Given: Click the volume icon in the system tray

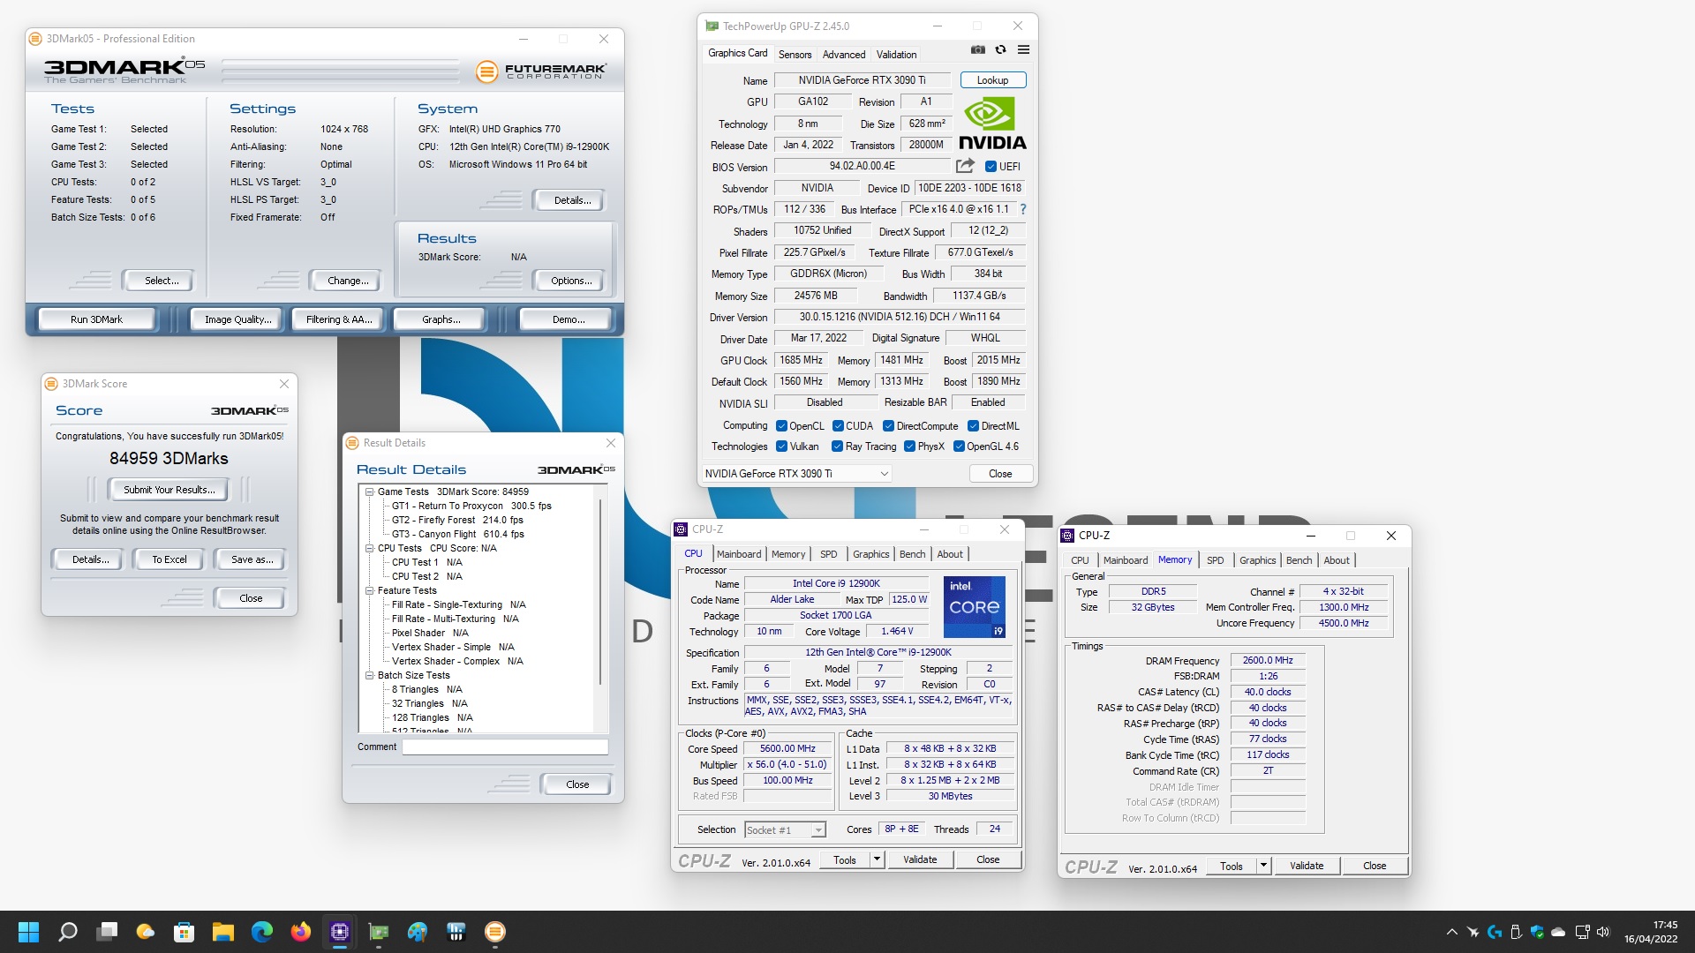Looking at the screenshot, I should (1604, 932).
